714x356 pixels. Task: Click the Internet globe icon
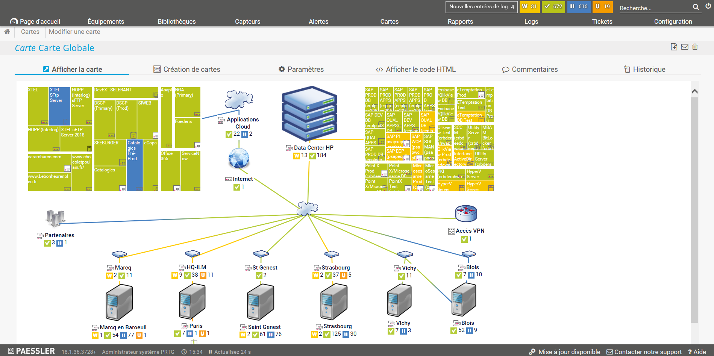tap(239, 158)
